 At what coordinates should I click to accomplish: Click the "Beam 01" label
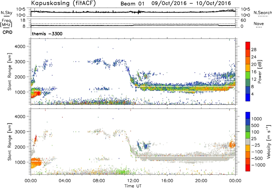click(x=132, y=4)
